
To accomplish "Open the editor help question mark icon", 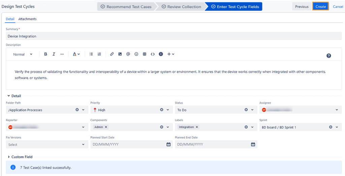I will click(328, 56).
